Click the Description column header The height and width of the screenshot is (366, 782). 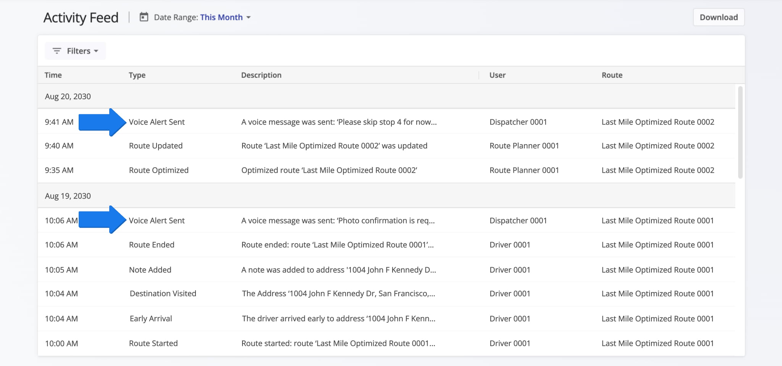(x=261, y=75)
